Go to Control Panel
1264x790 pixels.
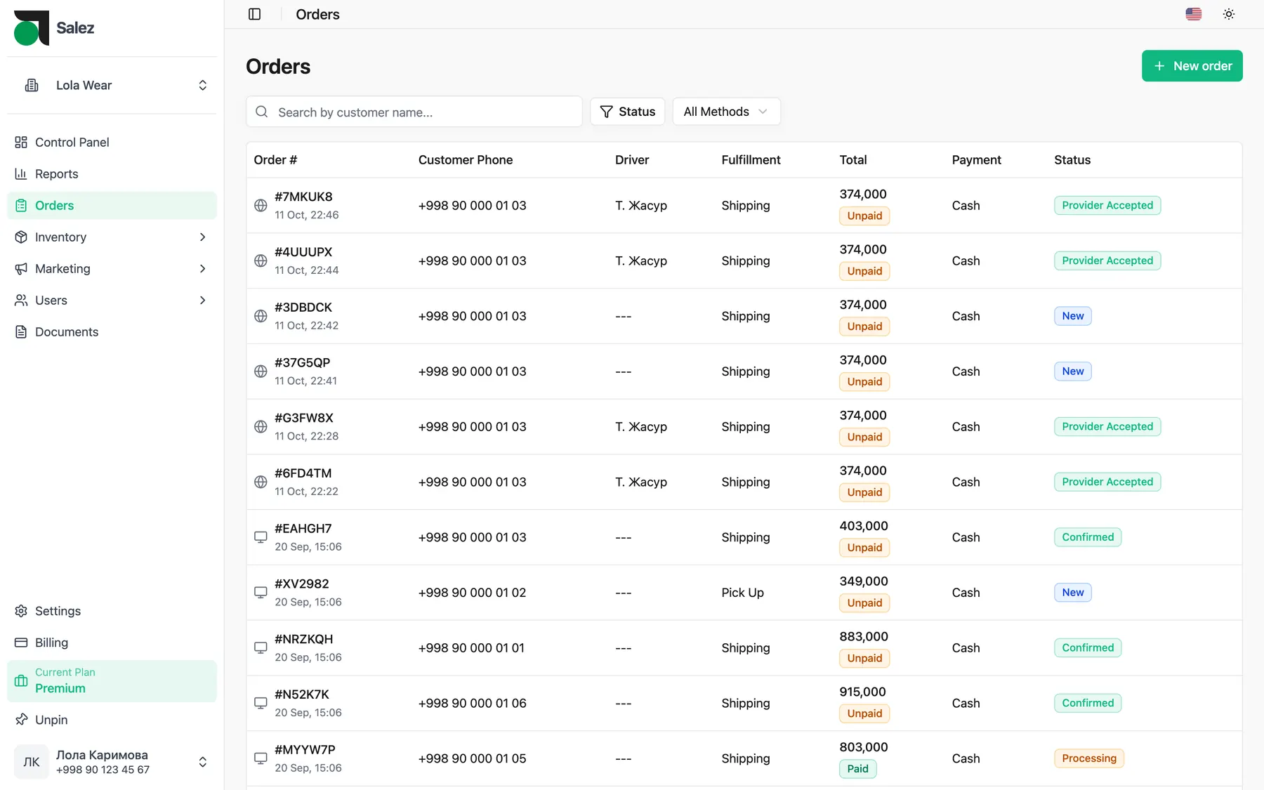(112, 143)
